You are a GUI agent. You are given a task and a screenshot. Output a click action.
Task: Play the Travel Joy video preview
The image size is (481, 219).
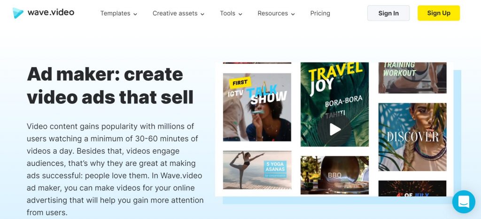point(334,129)
